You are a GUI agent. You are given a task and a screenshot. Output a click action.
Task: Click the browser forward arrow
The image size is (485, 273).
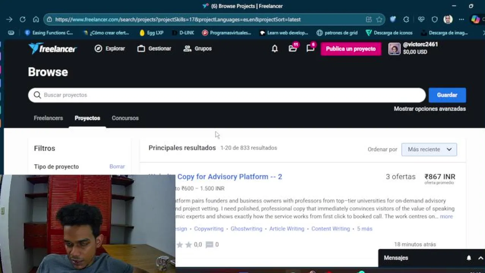[9, 19]
